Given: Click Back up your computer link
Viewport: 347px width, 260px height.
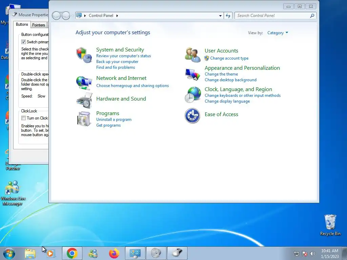Looking at the screenshot, I should [x=117, y=62].
